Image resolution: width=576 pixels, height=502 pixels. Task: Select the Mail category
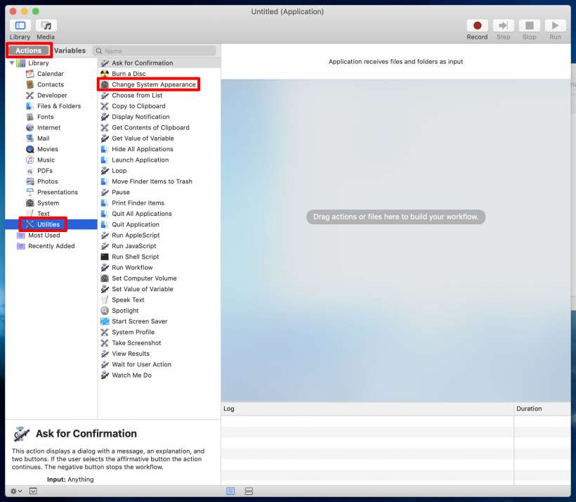click(43, 139)
